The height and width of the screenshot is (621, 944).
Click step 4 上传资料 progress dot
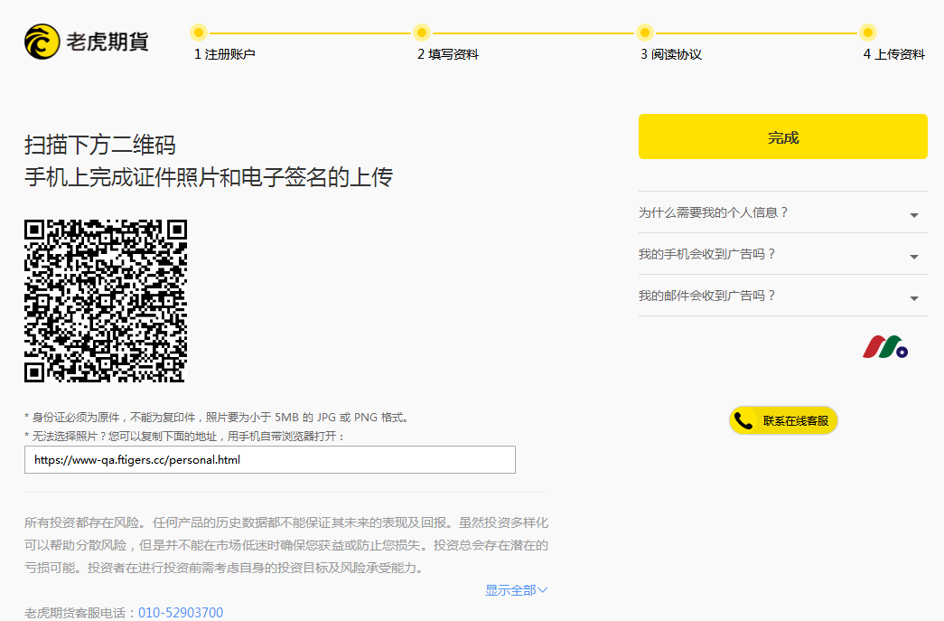867,33
